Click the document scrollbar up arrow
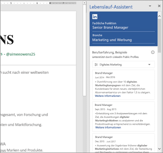The width and height of the screenshot is (163, 153). click(x=84, y=3)
